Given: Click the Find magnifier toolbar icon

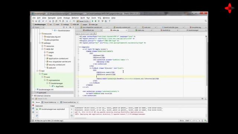Looking at the screenshot, I should click(60, 21).
